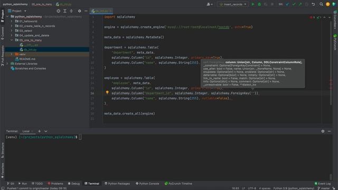Open the Pull Requests side tab
This screenshot has height=190, width=338.
tap(2, 55)
